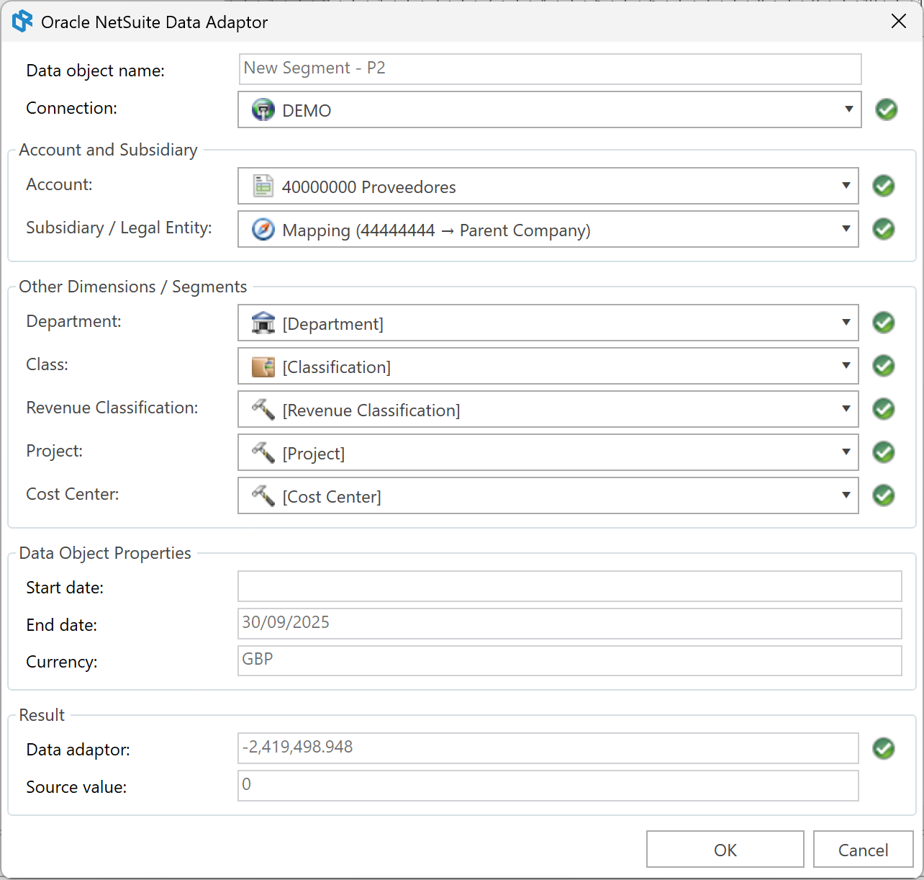Image resolution: width=924 pixels, height=880 pixels.
Task: Expand the Department dropdown arrow
Action: pyautogui.click(x=846, y=323)
